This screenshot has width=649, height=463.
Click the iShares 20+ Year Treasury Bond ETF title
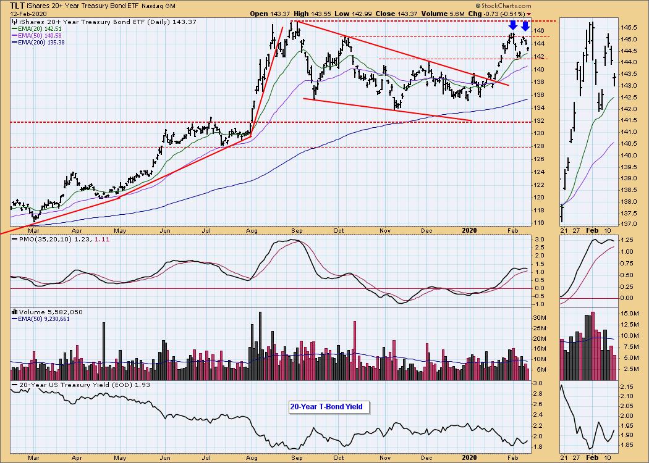point(83,6)
